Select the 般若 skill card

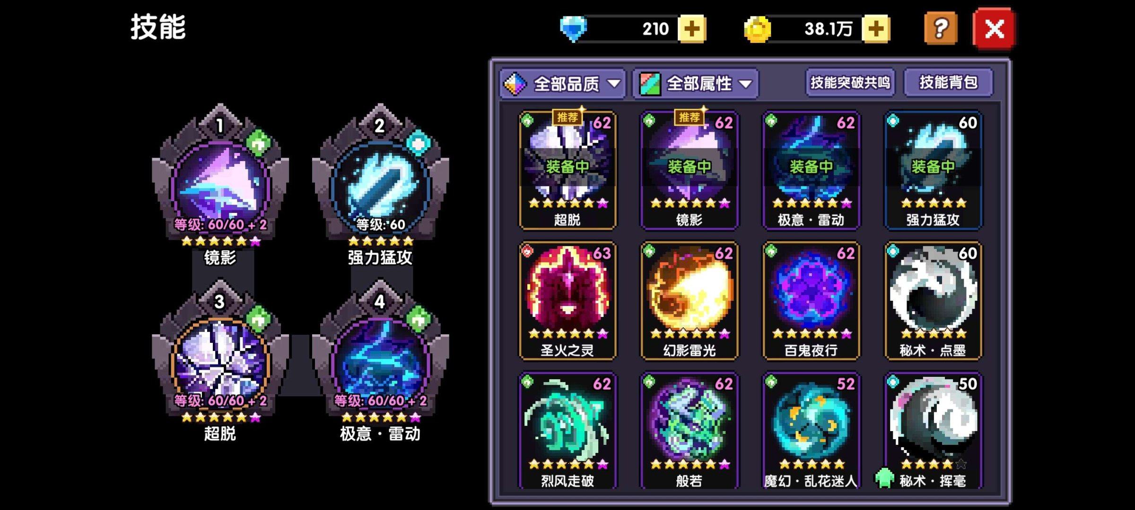689,431
